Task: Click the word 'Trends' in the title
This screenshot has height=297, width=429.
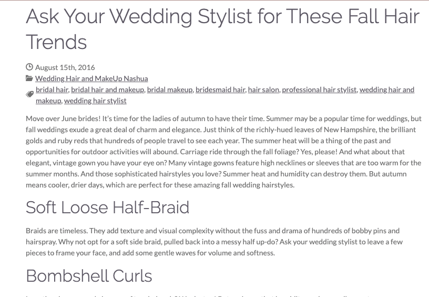Action: coord(56,42)
